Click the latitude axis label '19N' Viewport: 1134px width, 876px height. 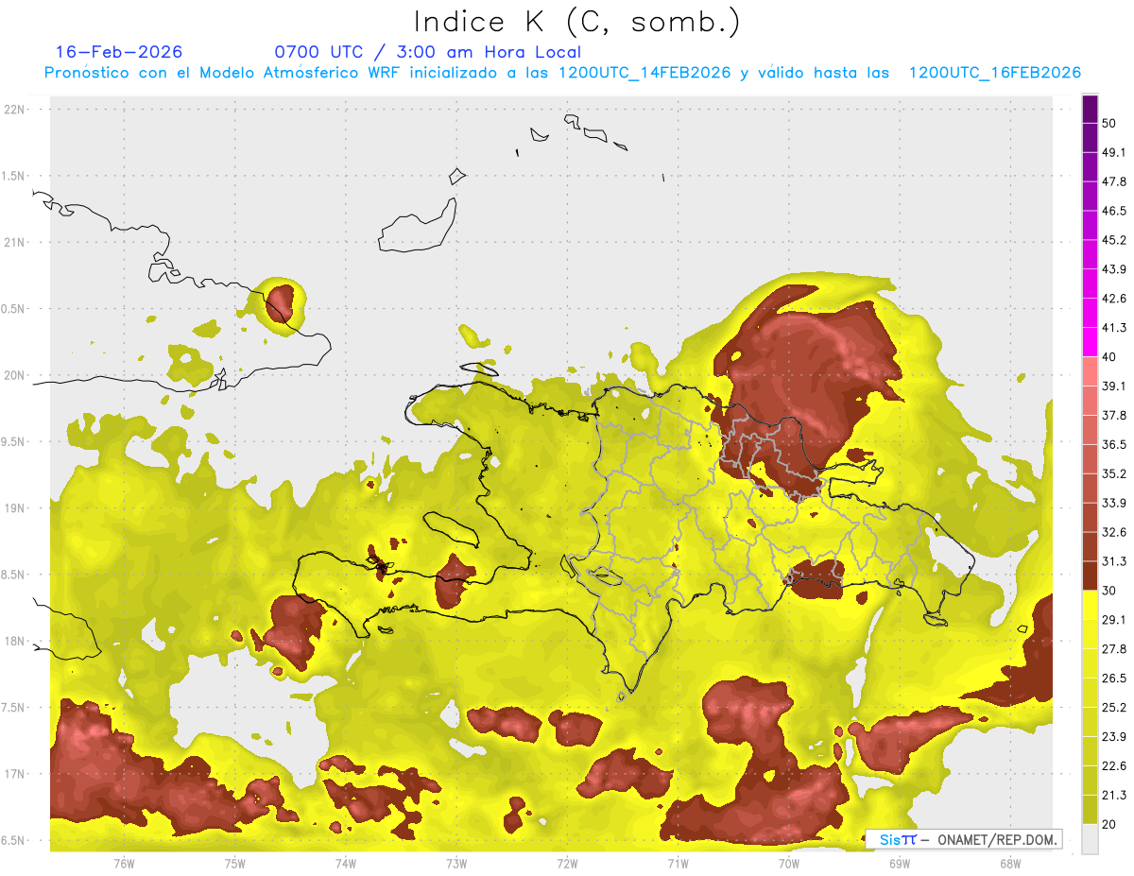pos(15,508)
